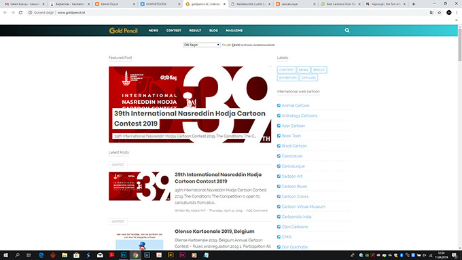Expand the Dili Seçin language dropdown
The height and width of the screenshot is (260, 462).
[x=202, y=45]
